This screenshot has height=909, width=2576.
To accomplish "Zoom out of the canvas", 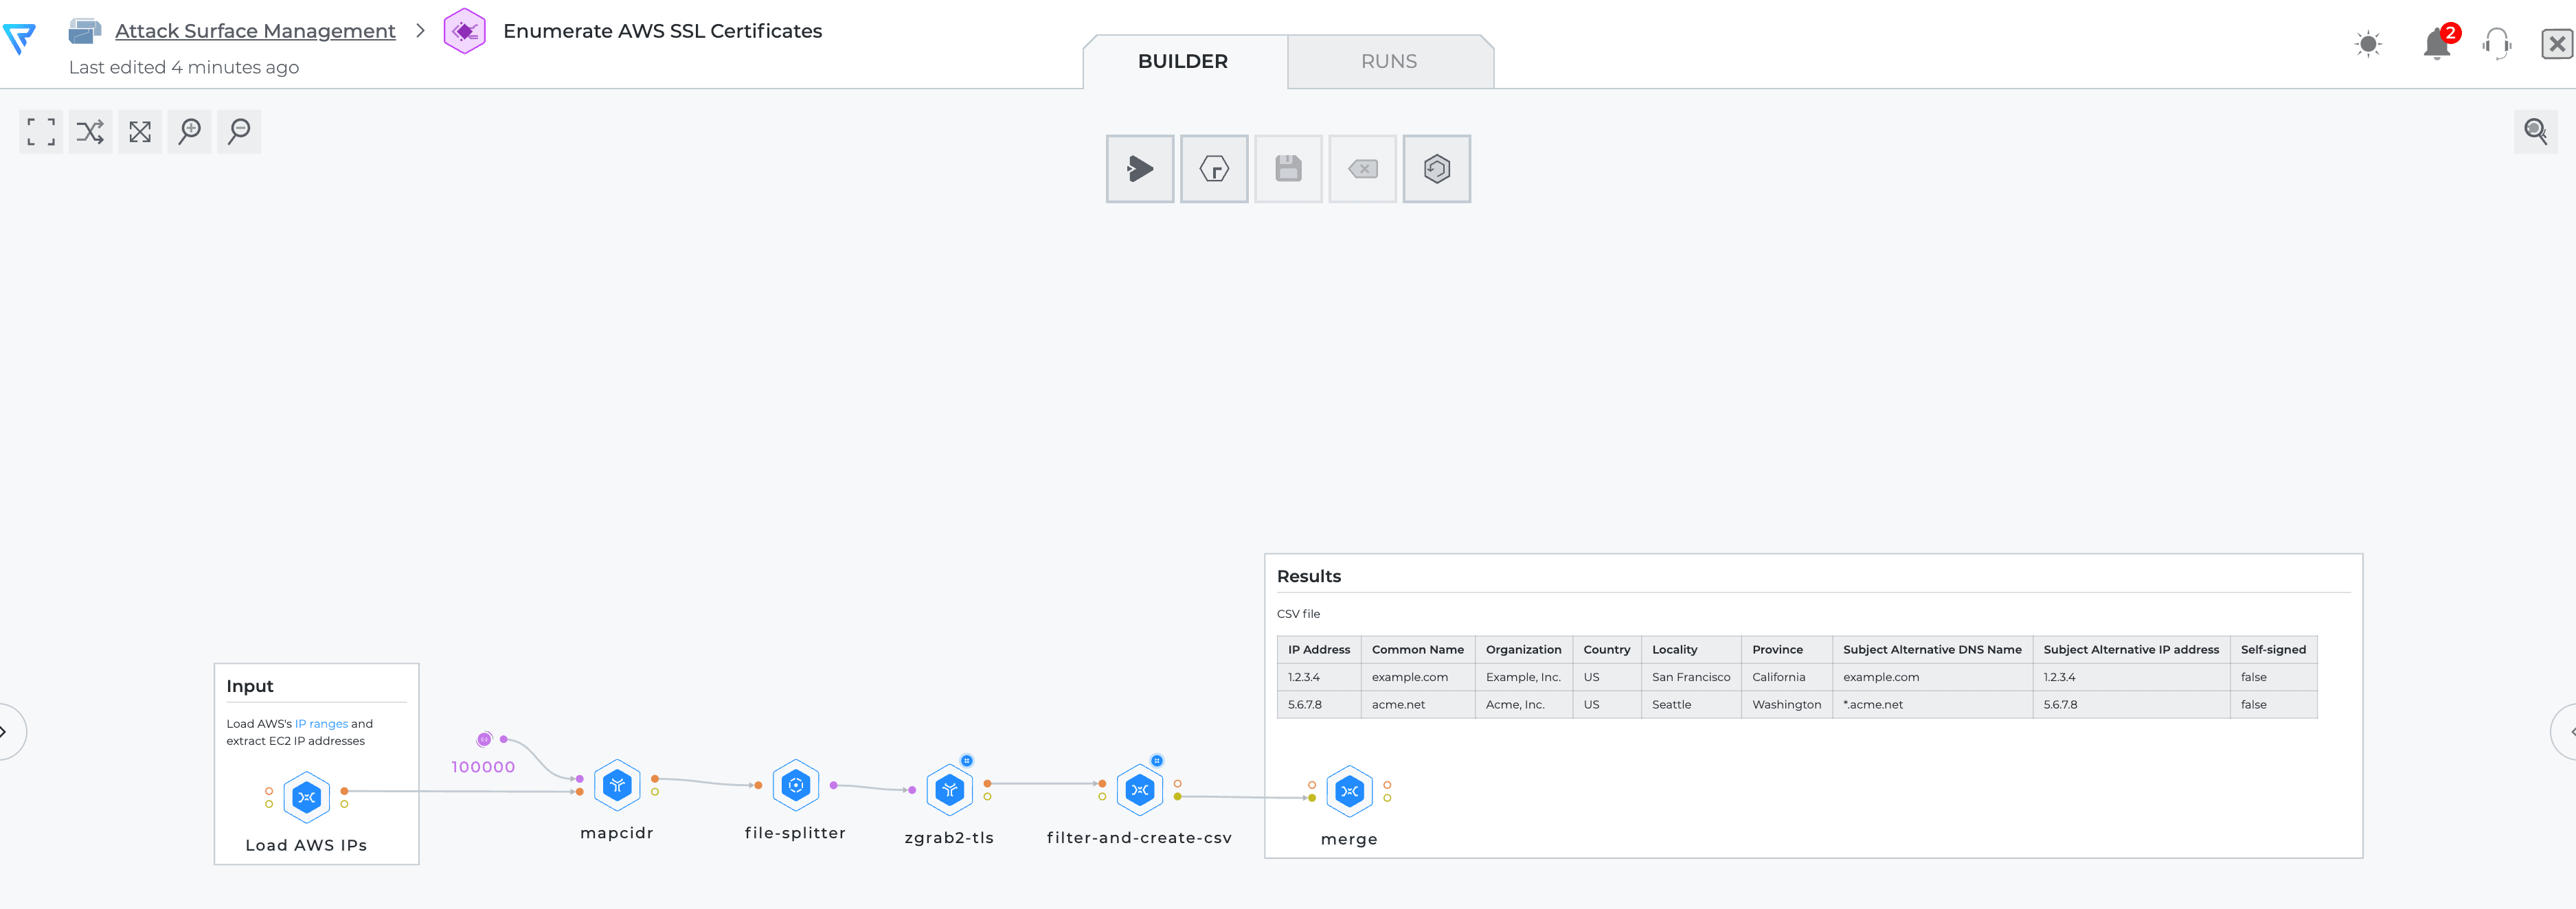I will [239, 132].
